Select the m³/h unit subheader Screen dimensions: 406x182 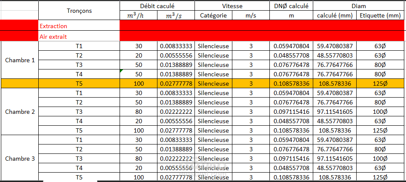pyautogui.click(x=139, y=15)
